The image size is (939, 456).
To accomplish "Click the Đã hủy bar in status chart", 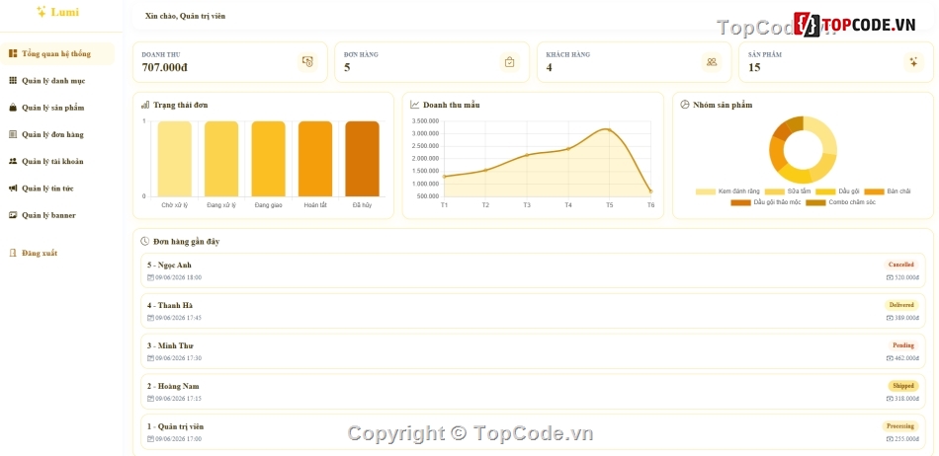I will [x=363, y=159].
